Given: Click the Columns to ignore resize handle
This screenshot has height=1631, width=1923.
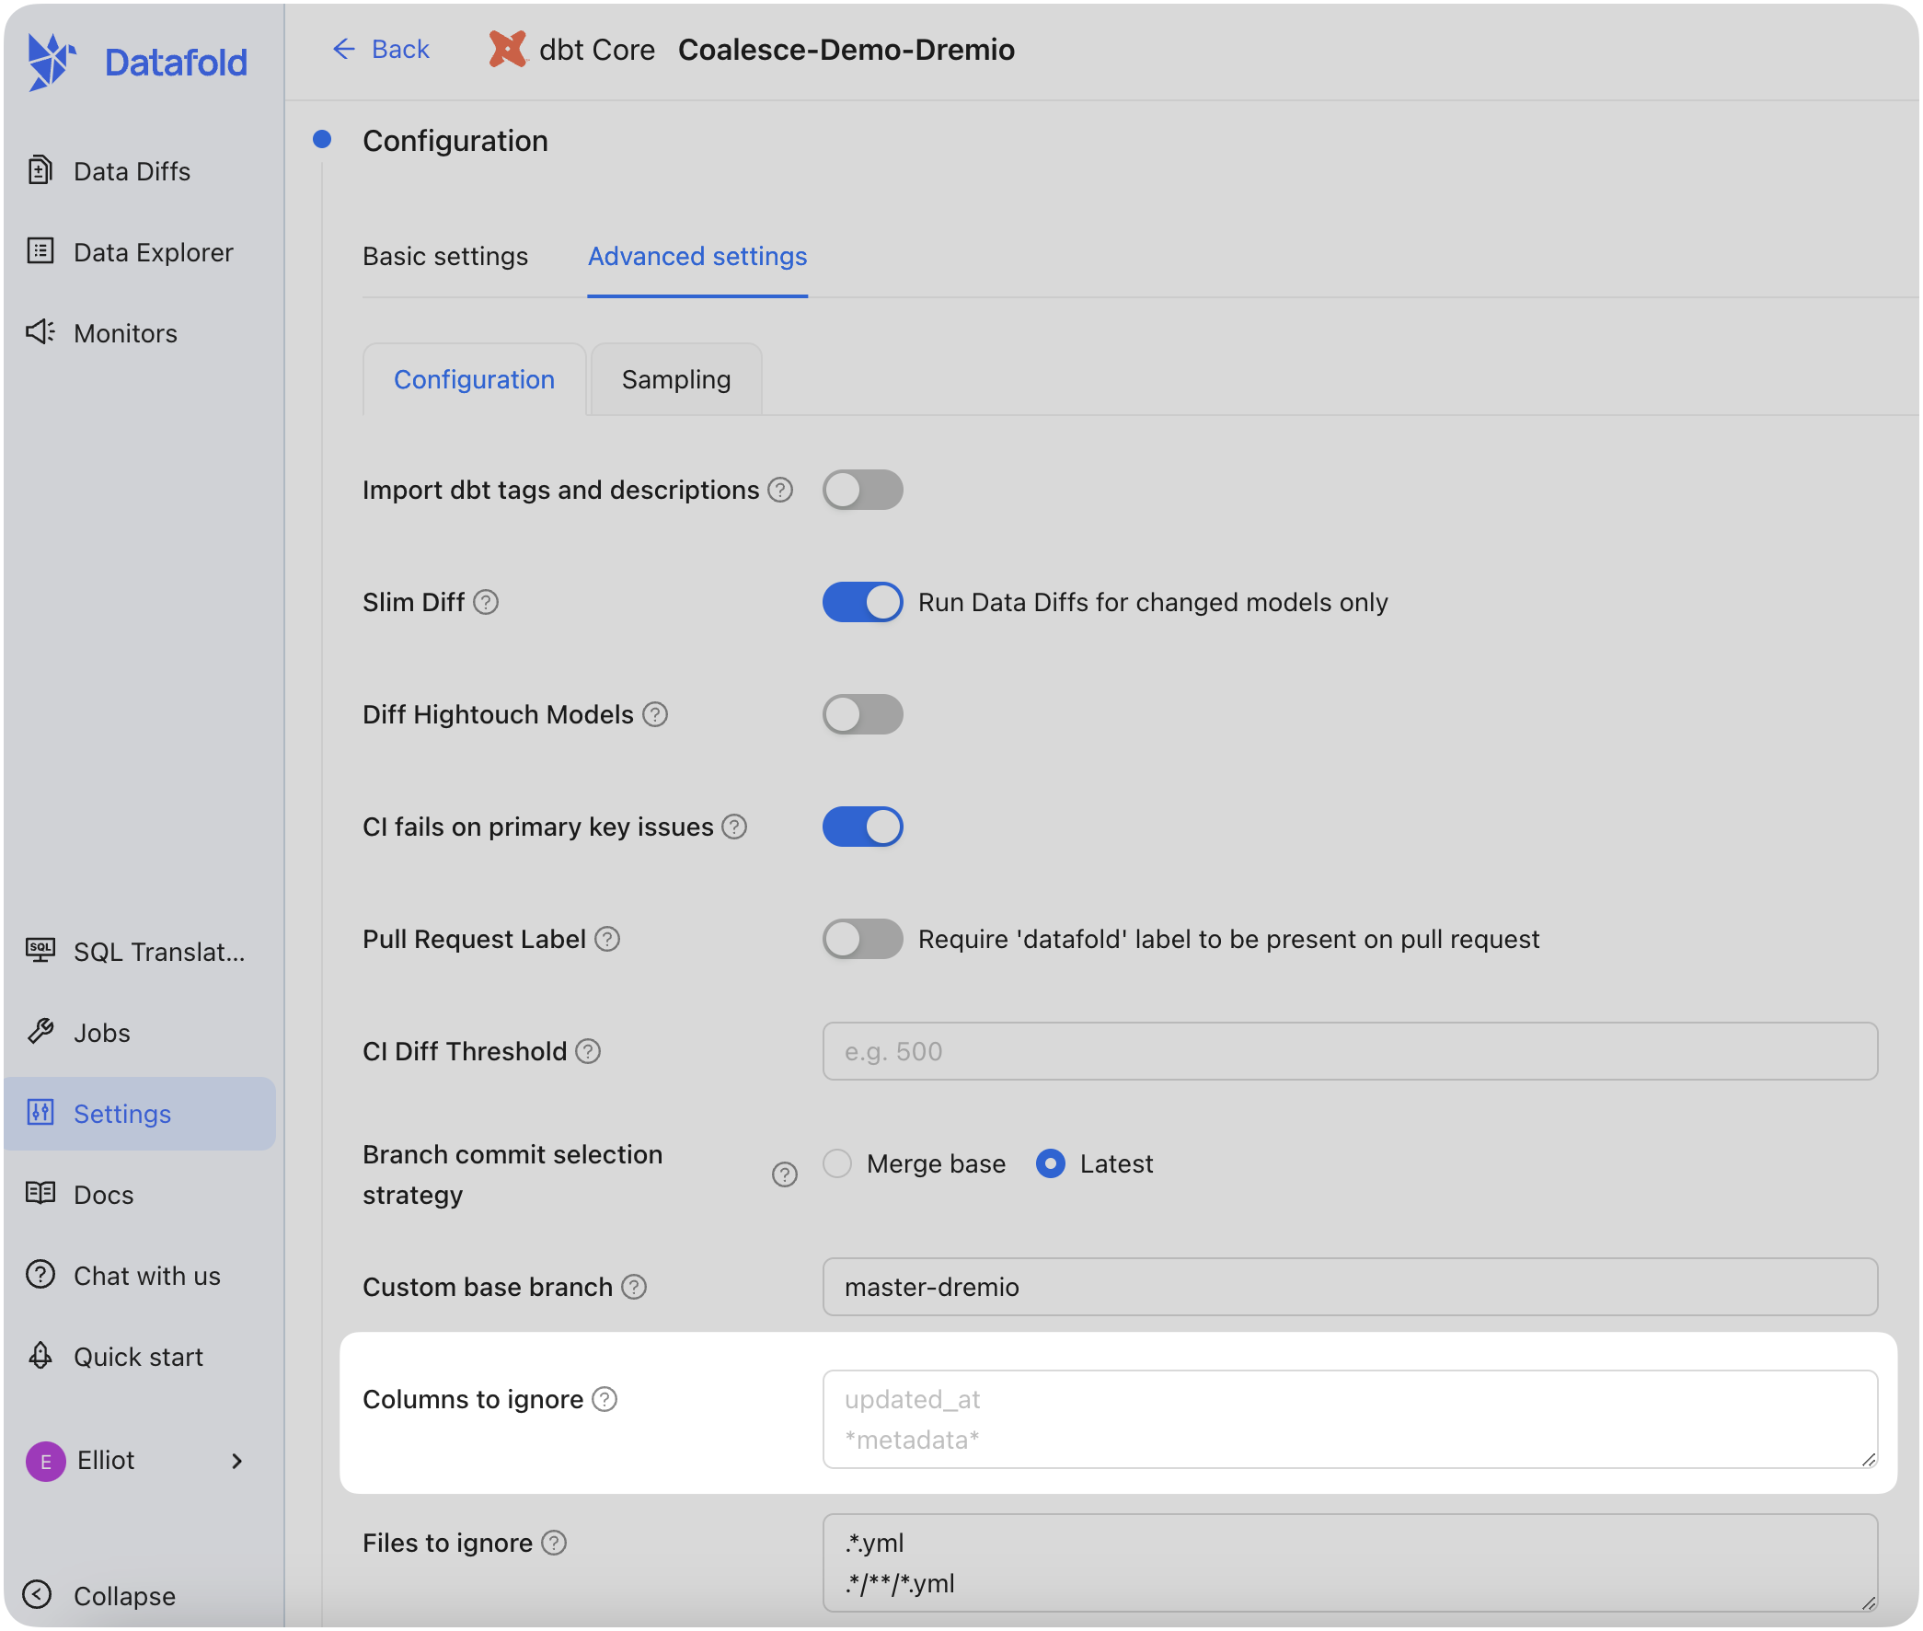Looking at the screenshot, I should pyautogui.click(x=1869, y=1460).
